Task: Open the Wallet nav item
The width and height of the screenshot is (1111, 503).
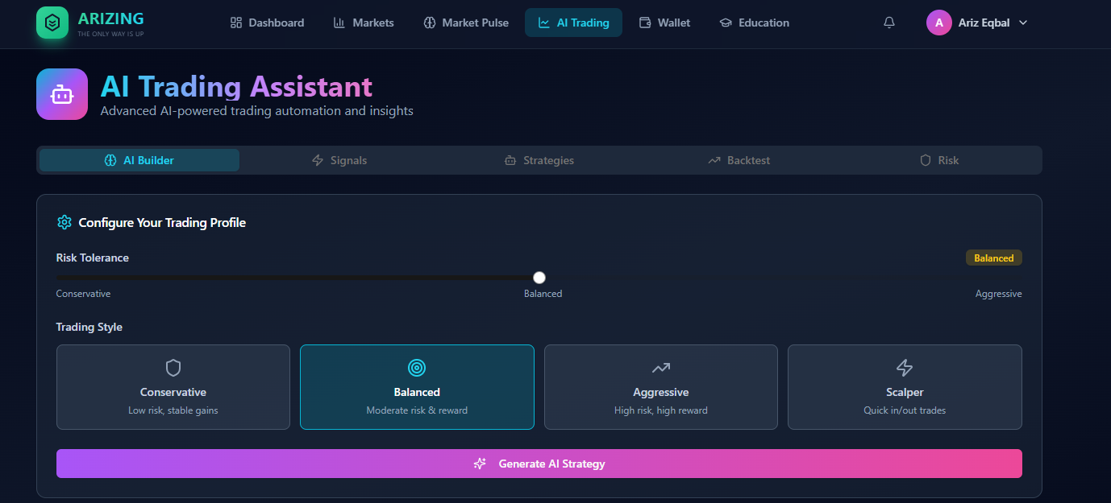Action: click(664, 23)
